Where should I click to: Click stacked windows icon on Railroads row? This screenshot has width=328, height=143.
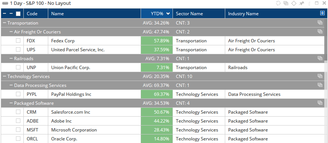coord(320,58)
